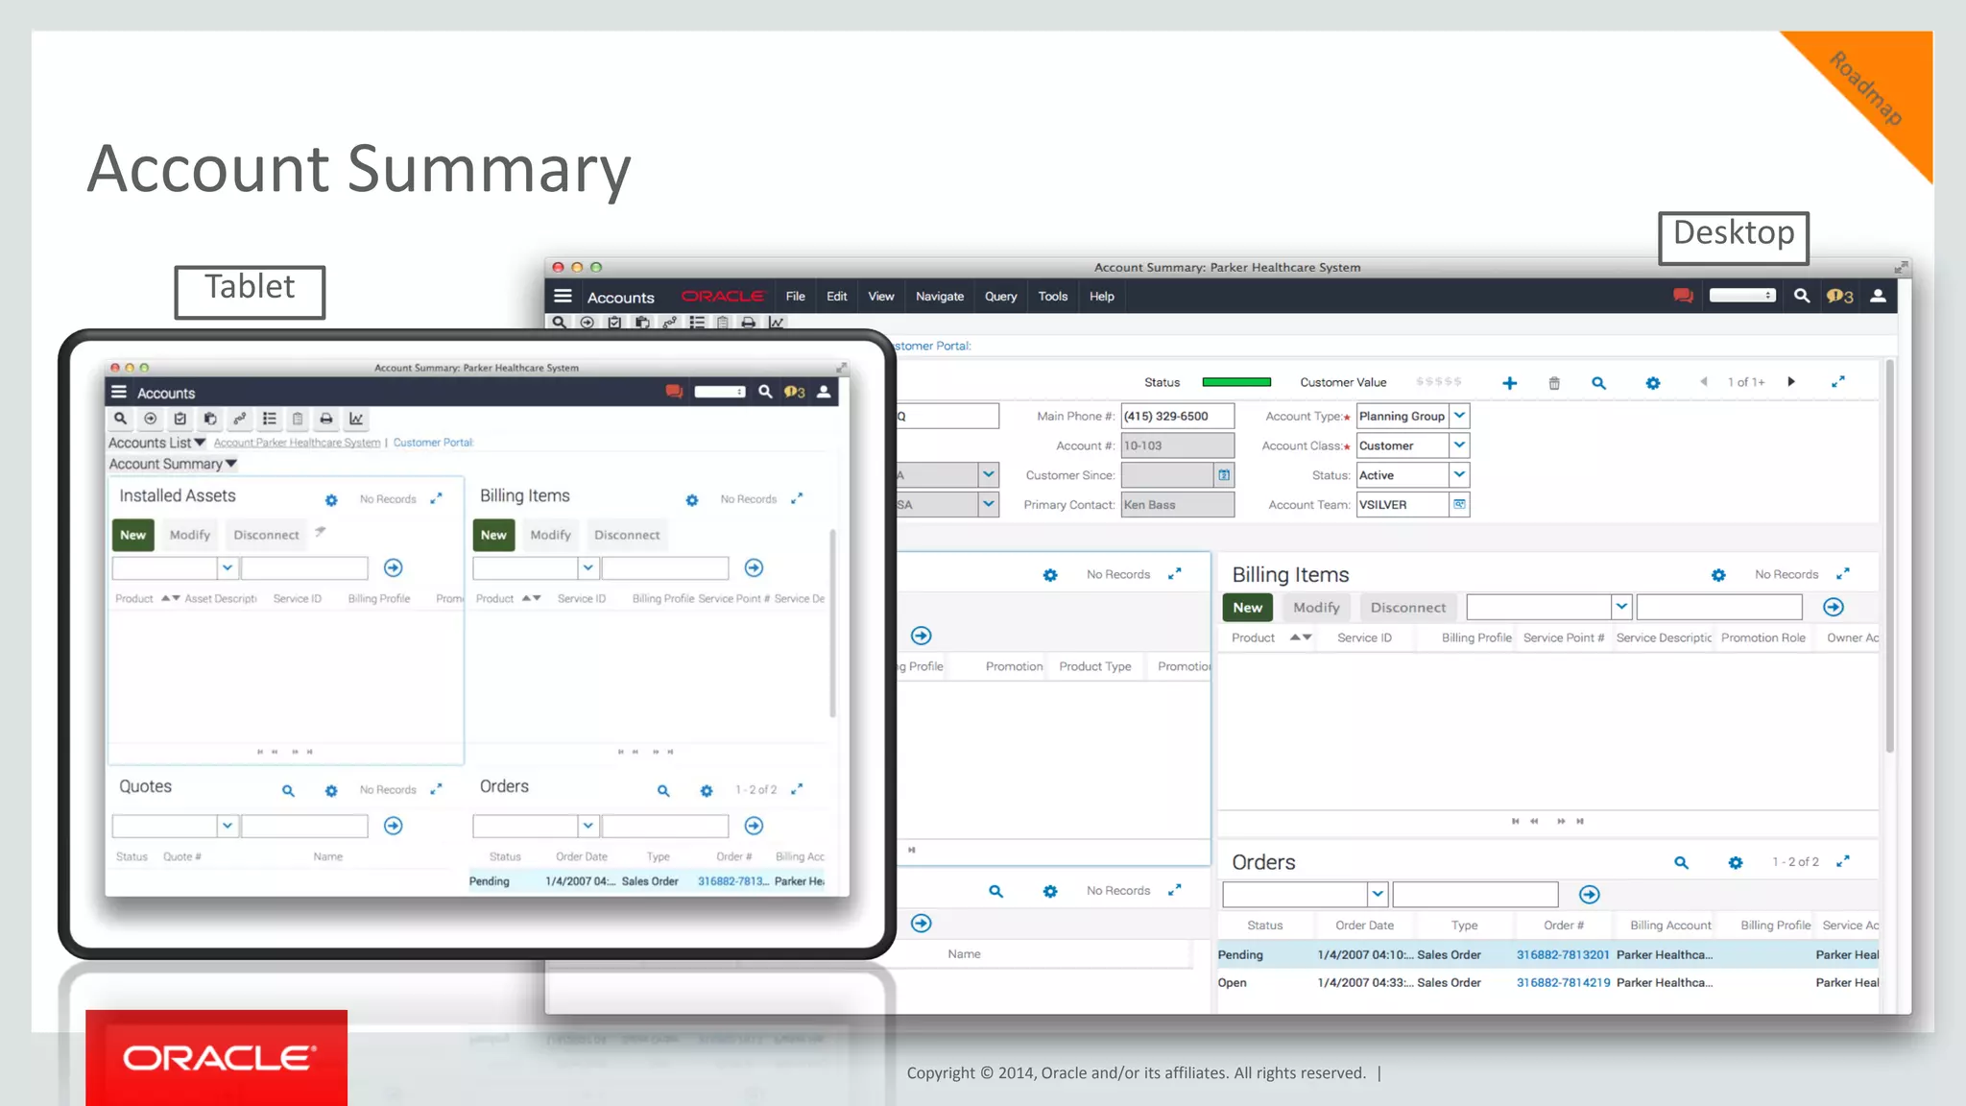This screenshot has width=1966, height=1106.
Task: Open Status Active dropdown
Action: tap(1459, 475)
